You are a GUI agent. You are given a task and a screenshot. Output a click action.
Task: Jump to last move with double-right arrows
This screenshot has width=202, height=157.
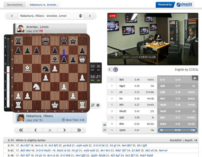(x=79, y=130)
